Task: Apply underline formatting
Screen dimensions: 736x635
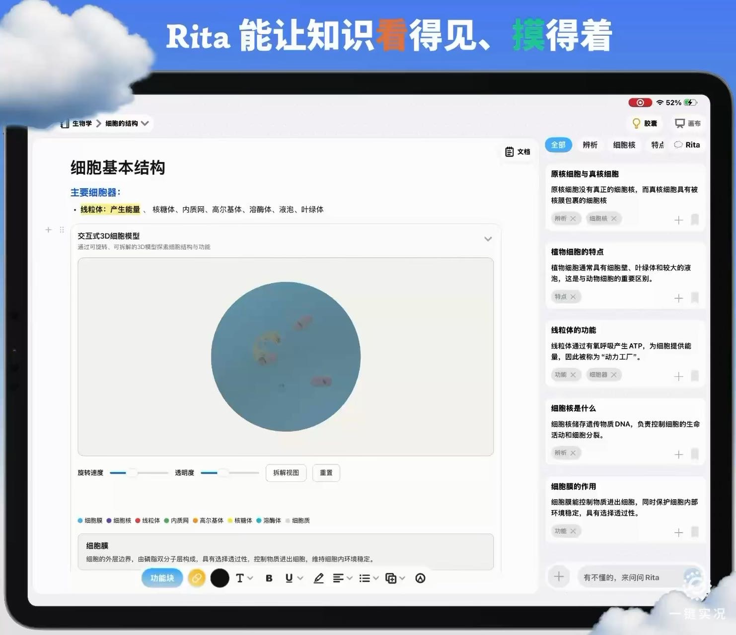Action: 289,578
